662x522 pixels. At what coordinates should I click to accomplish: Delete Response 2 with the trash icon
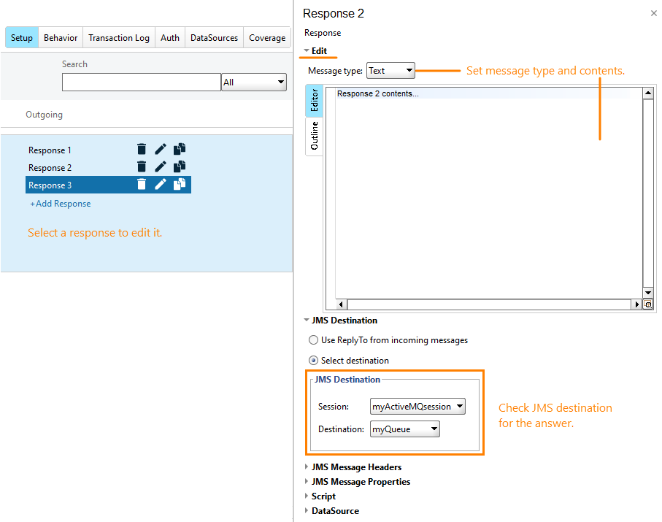(x=142, y=166)
